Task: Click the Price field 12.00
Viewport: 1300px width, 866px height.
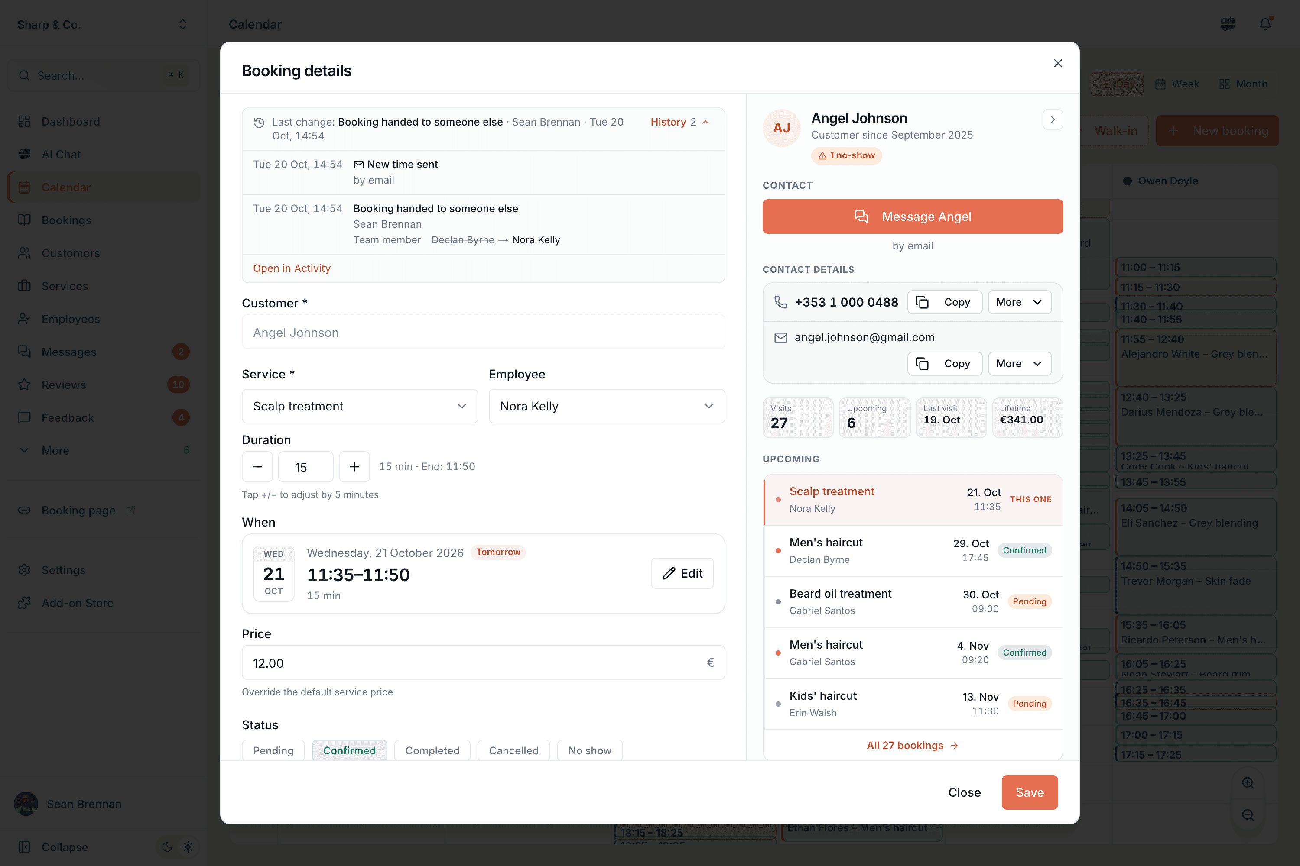Action: tap(483, 663)
